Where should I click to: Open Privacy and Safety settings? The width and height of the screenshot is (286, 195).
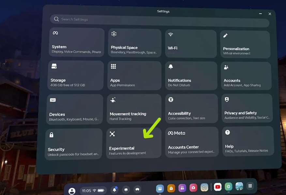[247, 109]
